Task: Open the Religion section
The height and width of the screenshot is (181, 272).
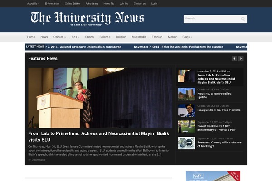Action: coord(121,37)
